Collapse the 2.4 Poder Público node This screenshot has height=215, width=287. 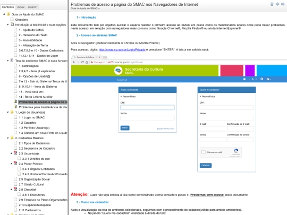[x=11, y=164]
